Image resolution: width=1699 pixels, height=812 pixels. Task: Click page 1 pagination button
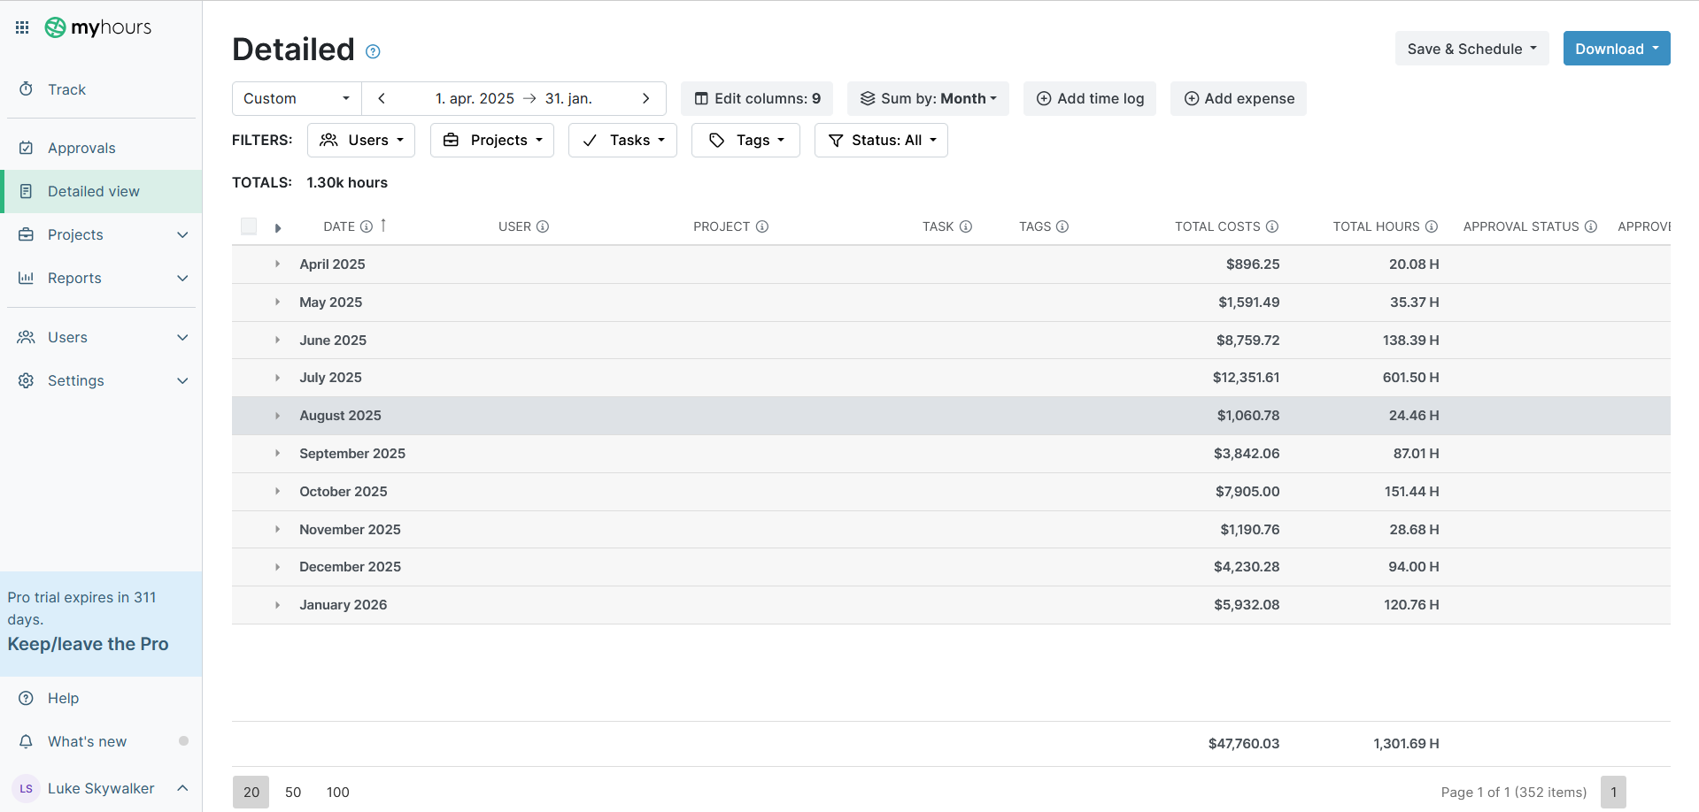(1613, 792)
